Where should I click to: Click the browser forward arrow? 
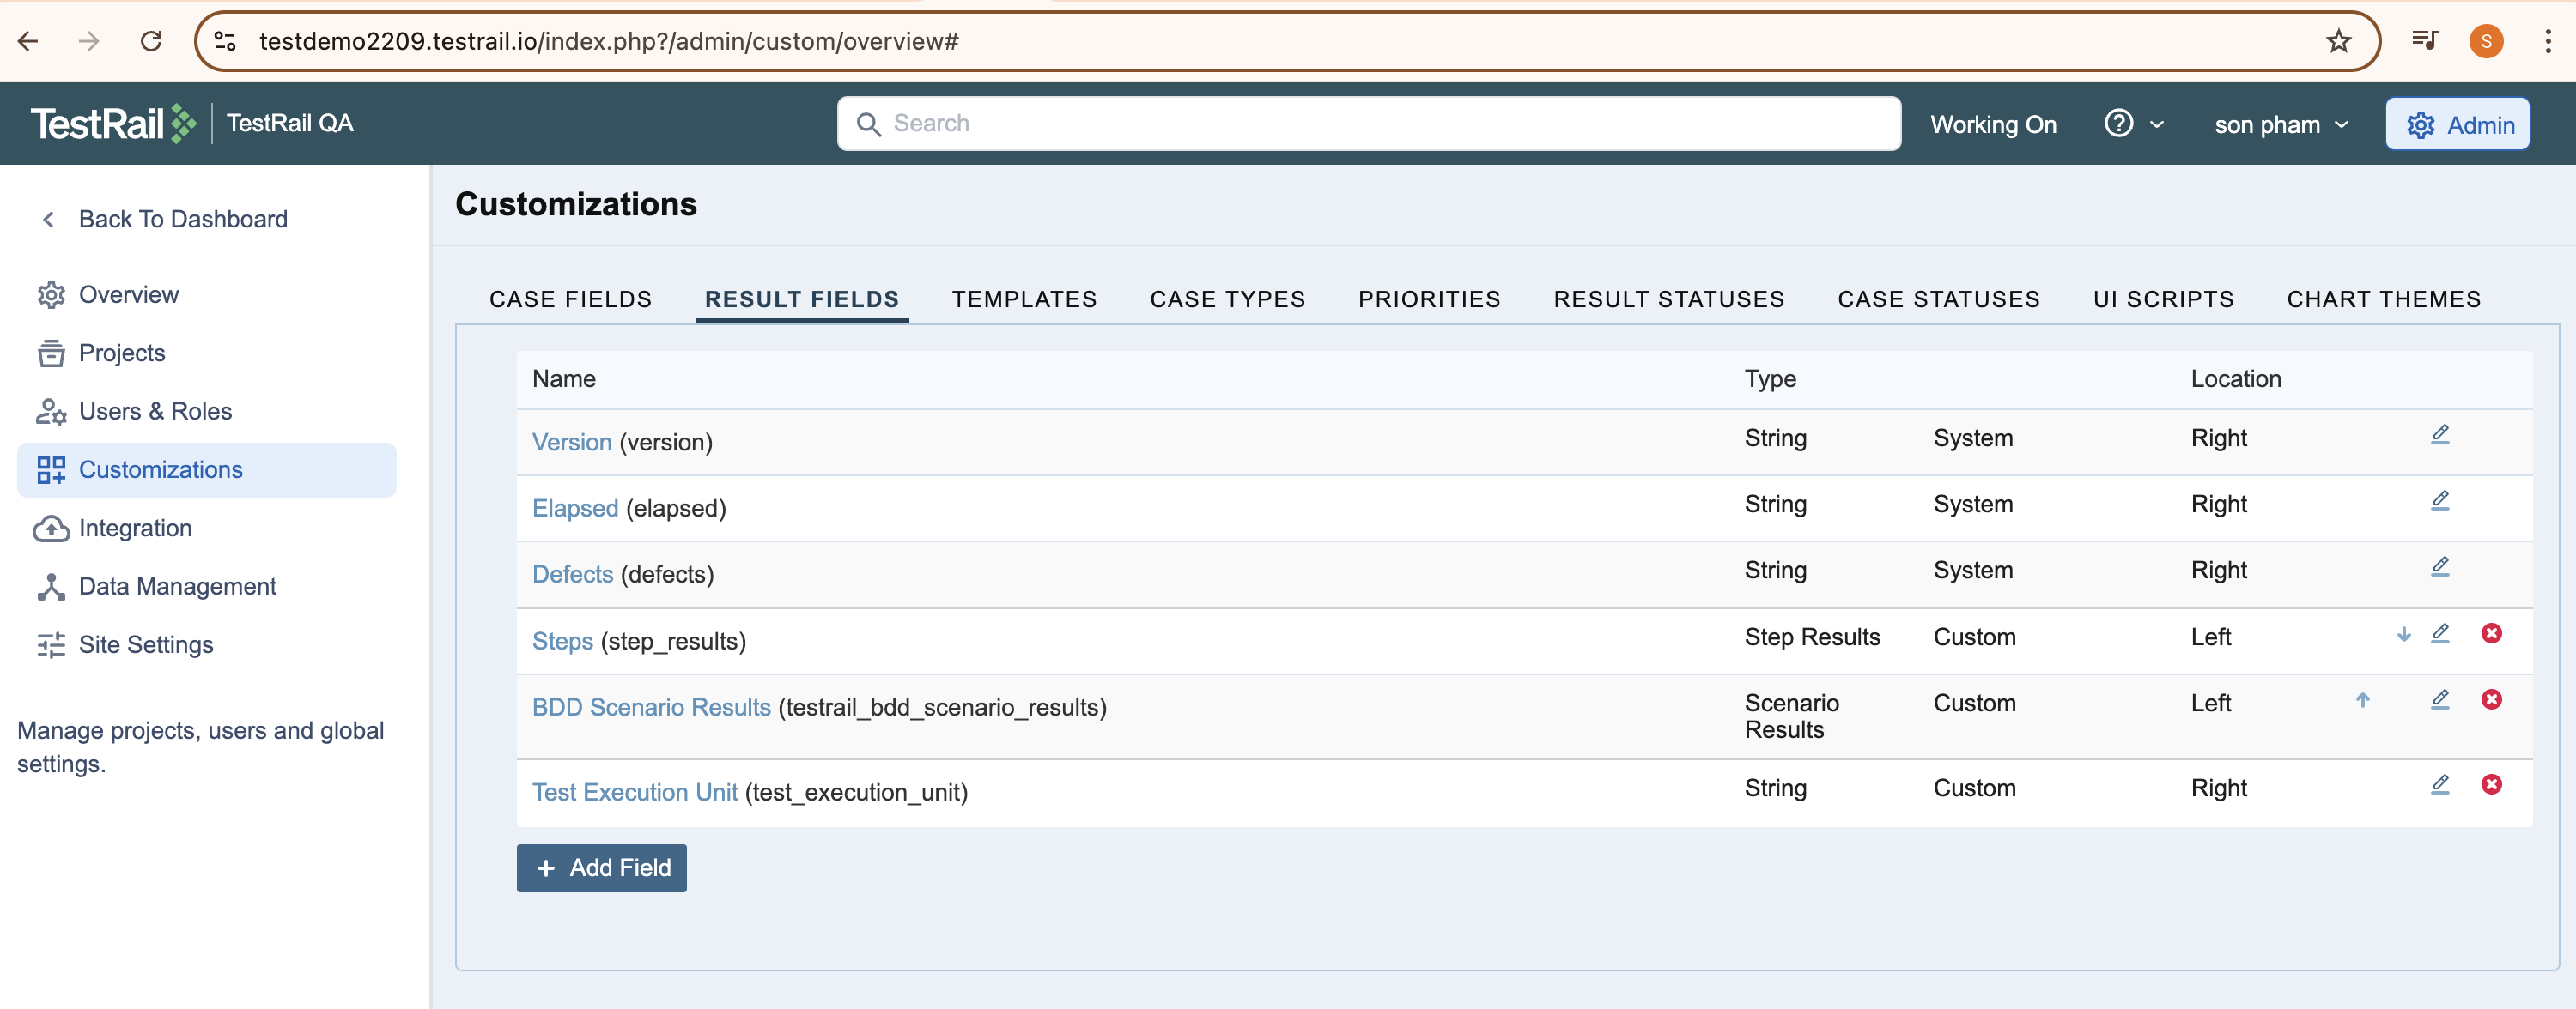pos(89,41)
